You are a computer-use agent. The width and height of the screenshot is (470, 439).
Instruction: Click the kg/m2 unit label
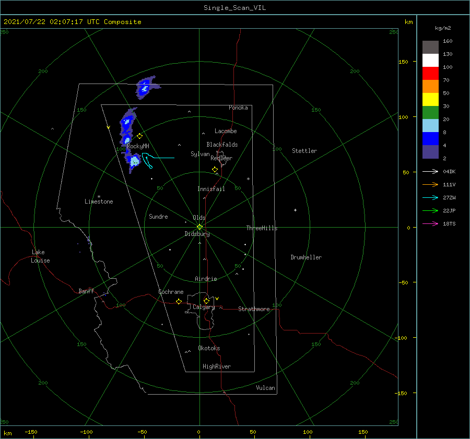coord(443,28)
